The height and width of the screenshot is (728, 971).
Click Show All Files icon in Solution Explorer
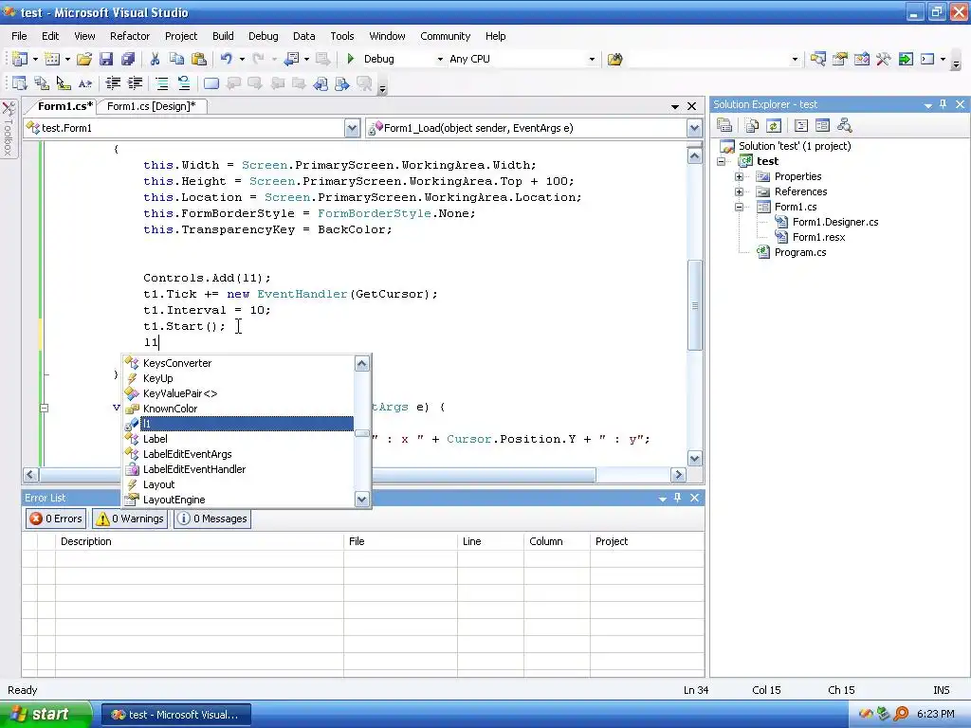point(752,126)
